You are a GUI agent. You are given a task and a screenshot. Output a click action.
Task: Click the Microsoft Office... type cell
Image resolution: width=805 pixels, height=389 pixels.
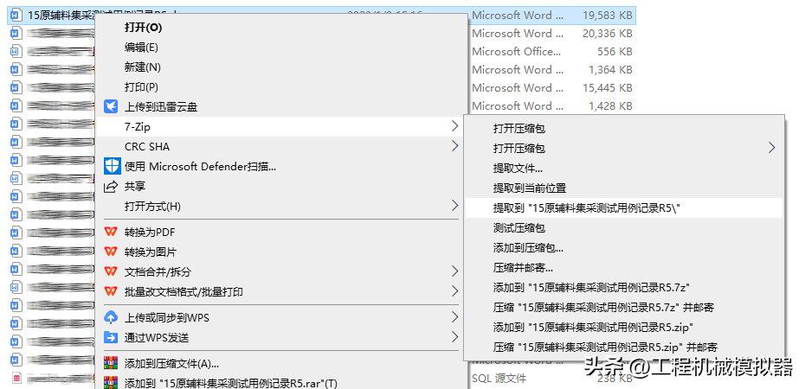(516, 51)
